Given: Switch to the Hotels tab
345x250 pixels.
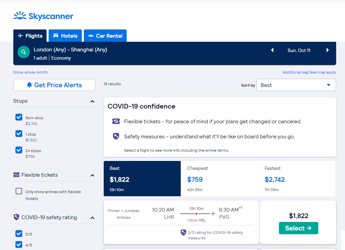Looking at the screenshot, I should click(x=65, y=36).
